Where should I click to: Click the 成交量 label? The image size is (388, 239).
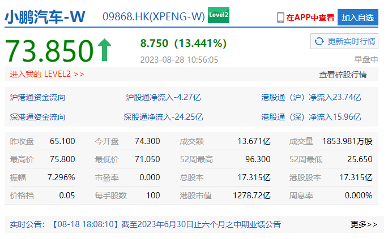coord(301,141)
